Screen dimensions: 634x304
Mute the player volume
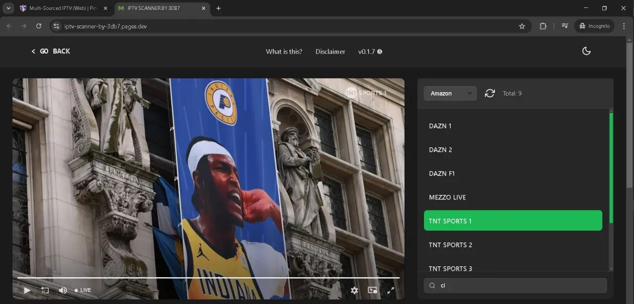63,290
